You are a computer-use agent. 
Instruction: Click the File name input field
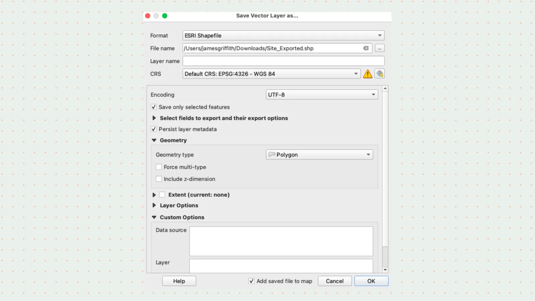(278, 48)
